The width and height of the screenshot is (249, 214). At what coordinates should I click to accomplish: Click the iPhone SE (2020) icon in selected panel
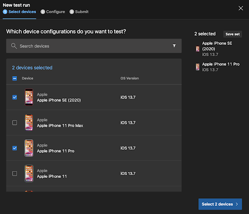[197, 49]
